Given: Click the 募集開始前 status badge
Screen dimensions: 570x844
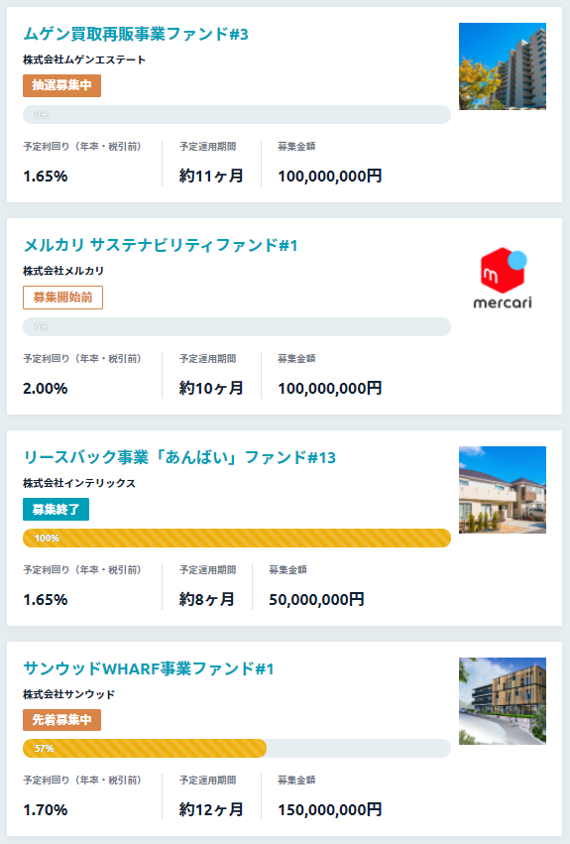Looking at the screenshot, I should pos(63,298).
